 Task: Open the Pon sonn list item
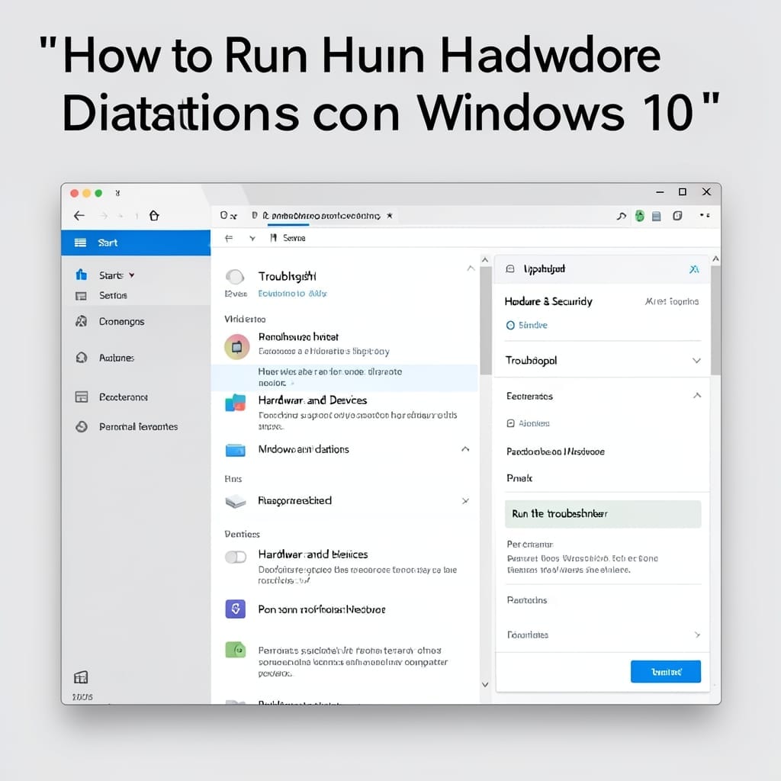tap(322, 609)
